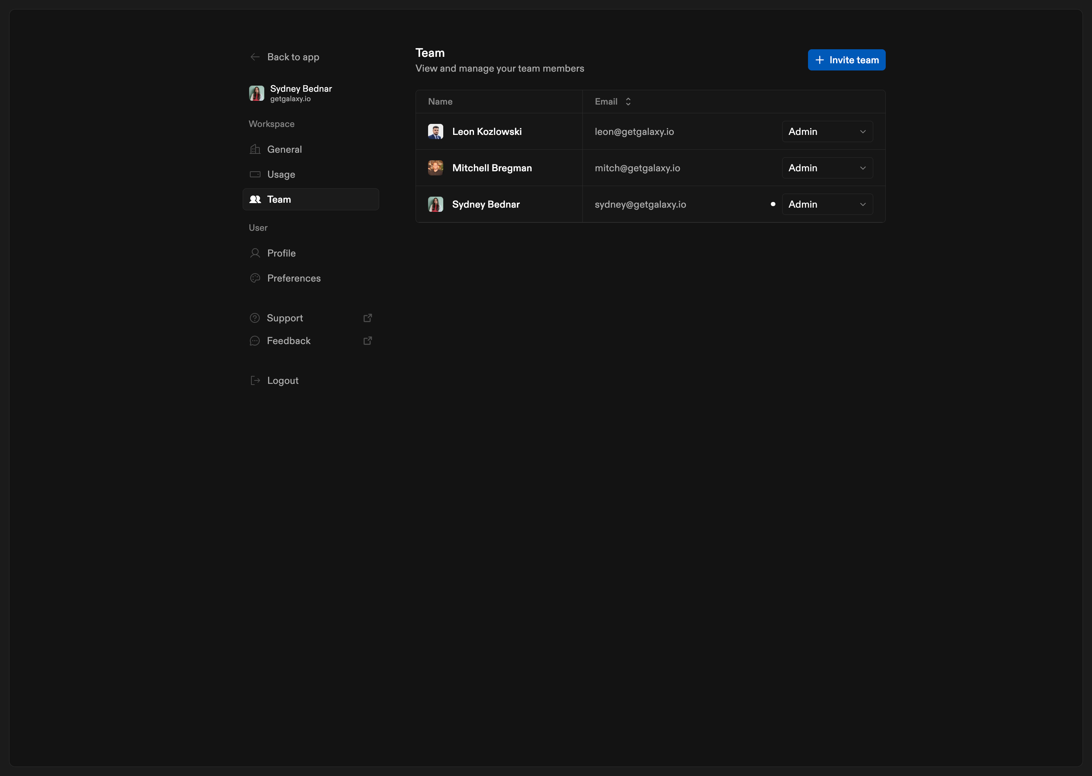1092x776 pixels.
Task: Click Leon Kozlowski's avatar thumbnail
Action: (435, 132)
